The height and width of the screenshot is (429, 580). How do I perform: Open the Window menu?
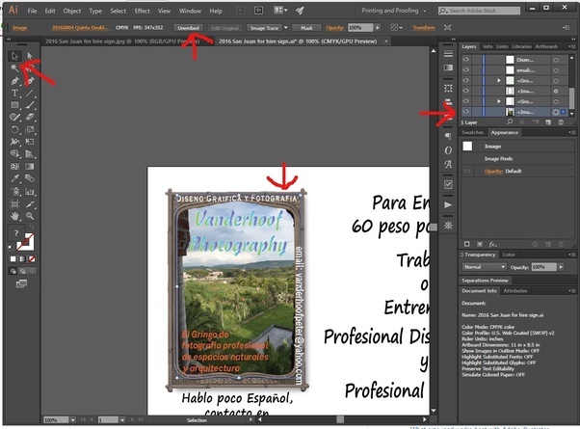pyautogui.click(x=190, y=11)
